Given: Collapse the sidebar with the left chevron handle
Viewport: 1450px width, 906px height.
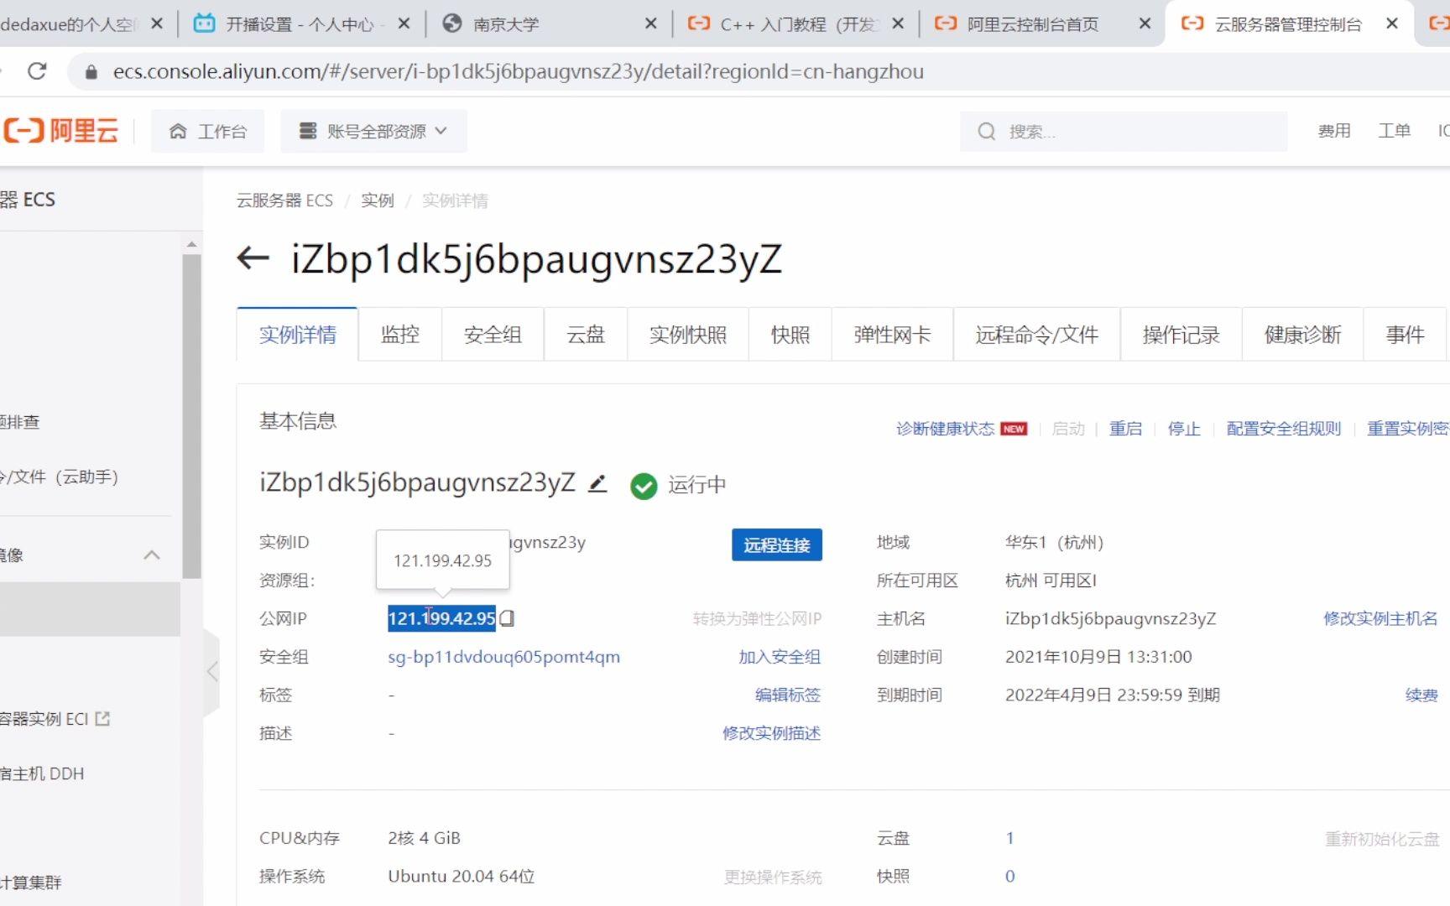Looking at the screenshot, I should (x=212, y=671).
